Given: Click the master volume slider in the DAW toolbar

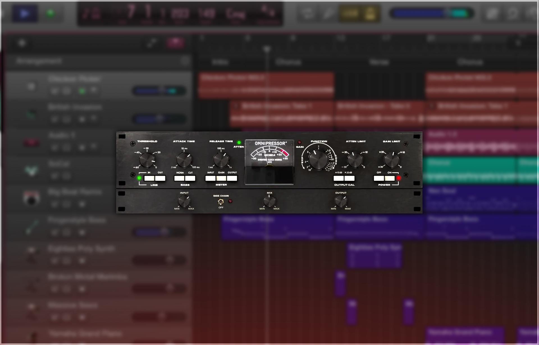Looking at the screenshot, I should 431,13.
